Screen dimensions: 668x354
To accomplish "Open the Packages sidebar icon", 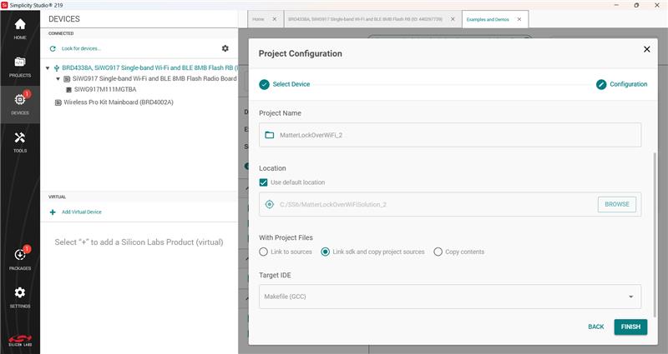I will [x=20, y=258].
